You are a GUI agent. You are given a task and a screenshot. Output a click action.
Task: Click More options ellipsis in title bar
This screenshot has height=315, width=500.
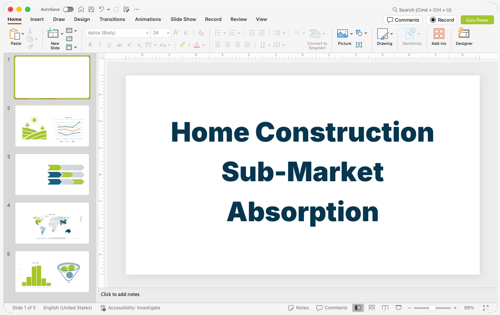[x=136, y=9]
